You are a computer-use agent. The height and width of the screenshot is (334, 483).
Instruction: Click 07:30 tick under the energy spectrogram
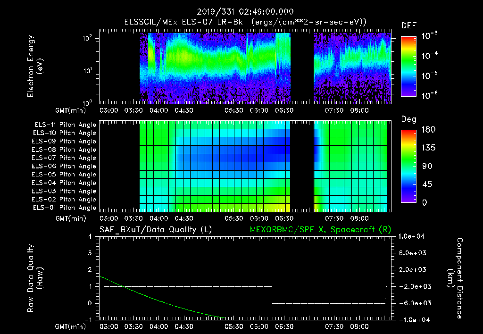point(334,110)
